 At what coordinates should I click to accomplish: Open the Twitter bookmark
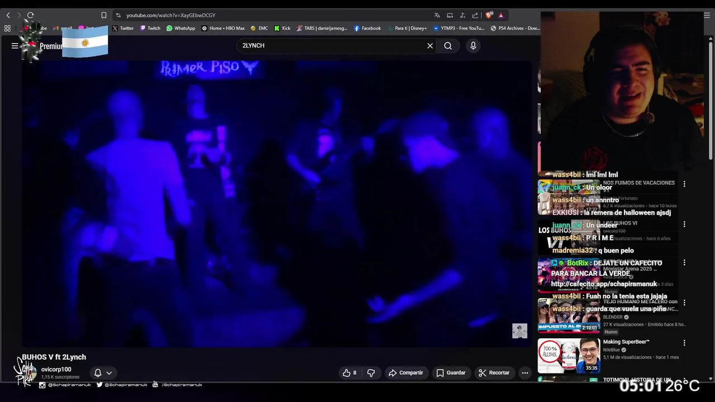point(123,28)
